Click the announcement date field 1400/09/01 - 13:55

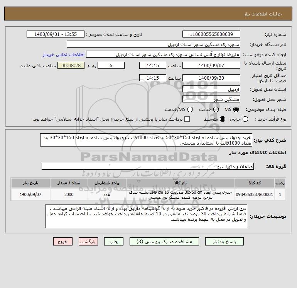click(x=56, y=34)
